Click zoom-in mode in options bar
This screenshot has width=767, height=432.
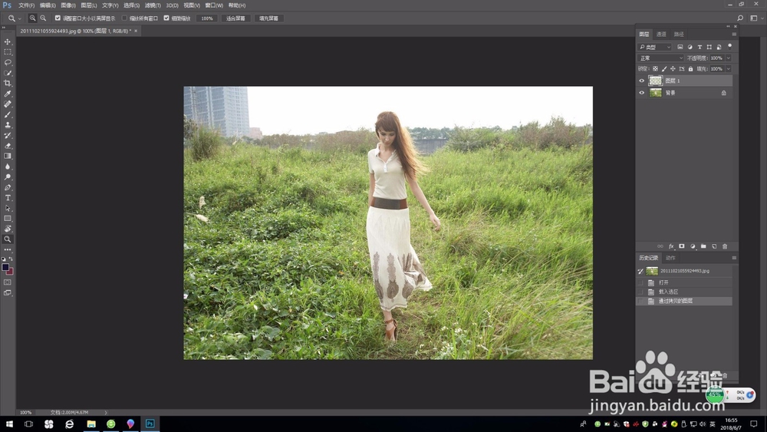[32, 18]
